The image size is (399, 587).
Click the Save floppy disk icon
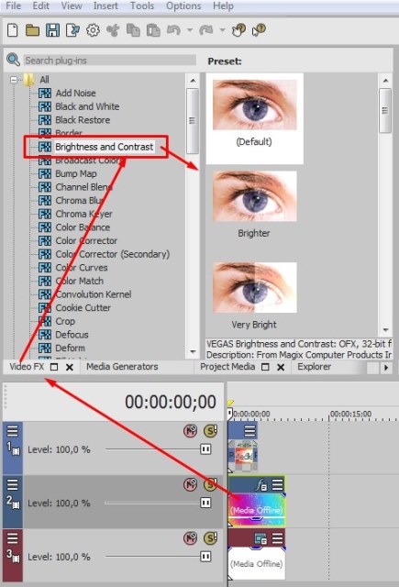coord(52,30)
